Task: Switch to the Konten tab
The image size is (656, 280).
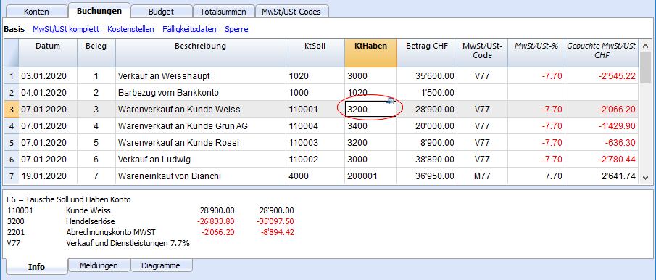Action: (x=36, y=12)
